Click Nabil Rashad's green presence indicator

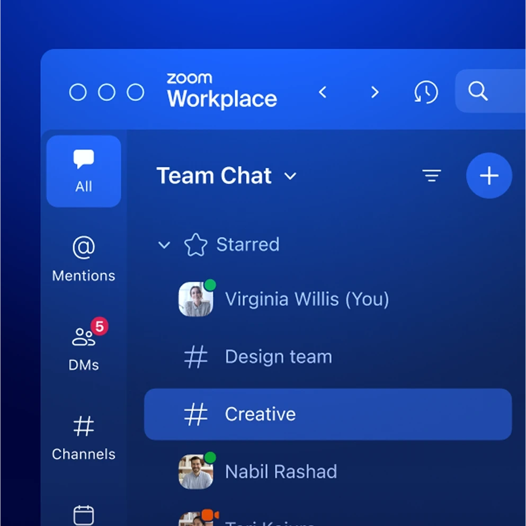pos(211,458)
